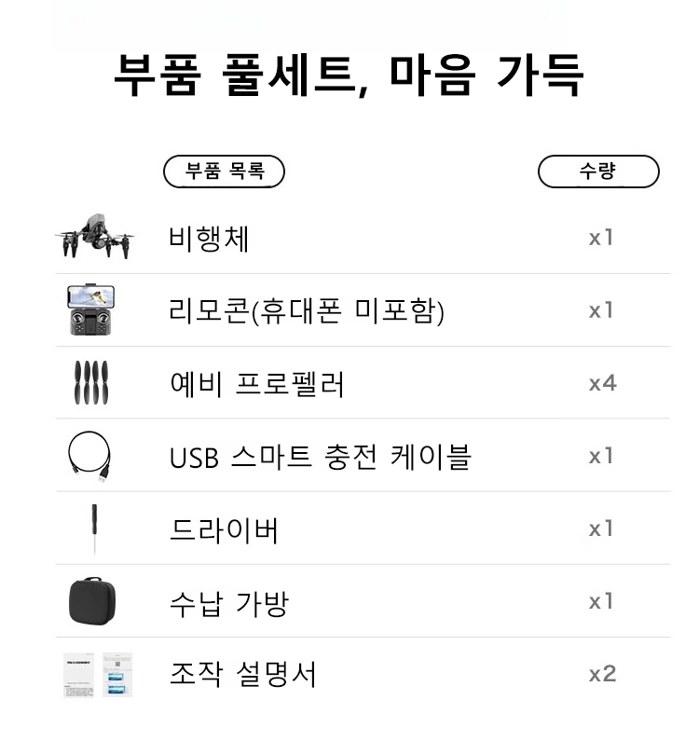The image size is (699, 755).
Task: Click the 수량 pill label
Action: pos(598,172)
